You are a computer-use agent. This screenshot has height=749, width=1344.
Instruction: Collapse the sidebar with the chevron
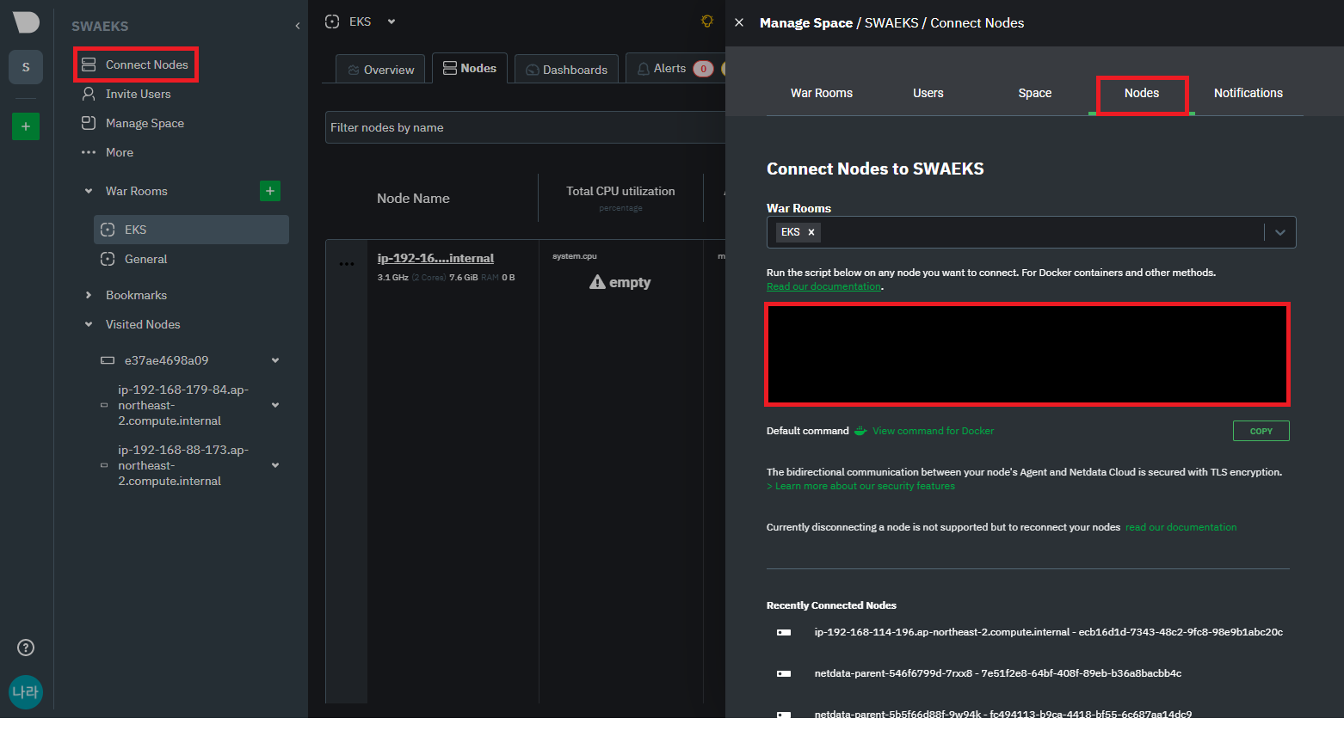click(298, 26)
